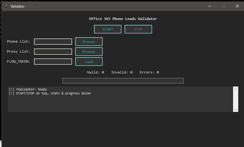This screenshot has height=147, width=244.
Task: Click the validation progress bar
Action: [x=123, y=81]
